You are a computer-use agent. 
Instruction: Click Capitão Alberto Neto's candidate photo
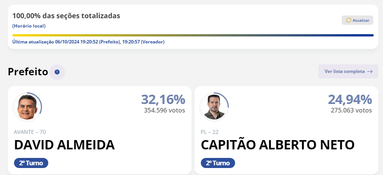(214, 107)
